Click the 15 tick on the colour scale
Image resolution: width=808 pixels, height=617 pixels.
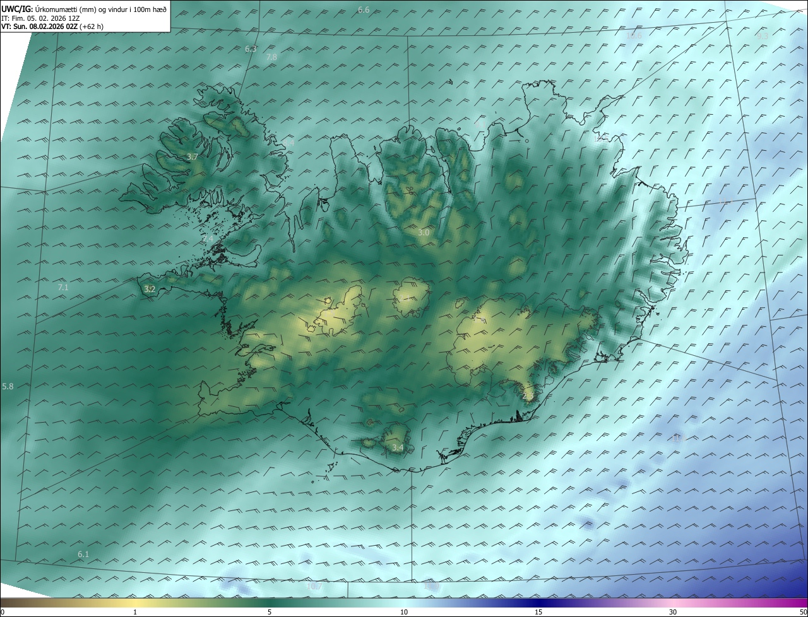(538, 612)
